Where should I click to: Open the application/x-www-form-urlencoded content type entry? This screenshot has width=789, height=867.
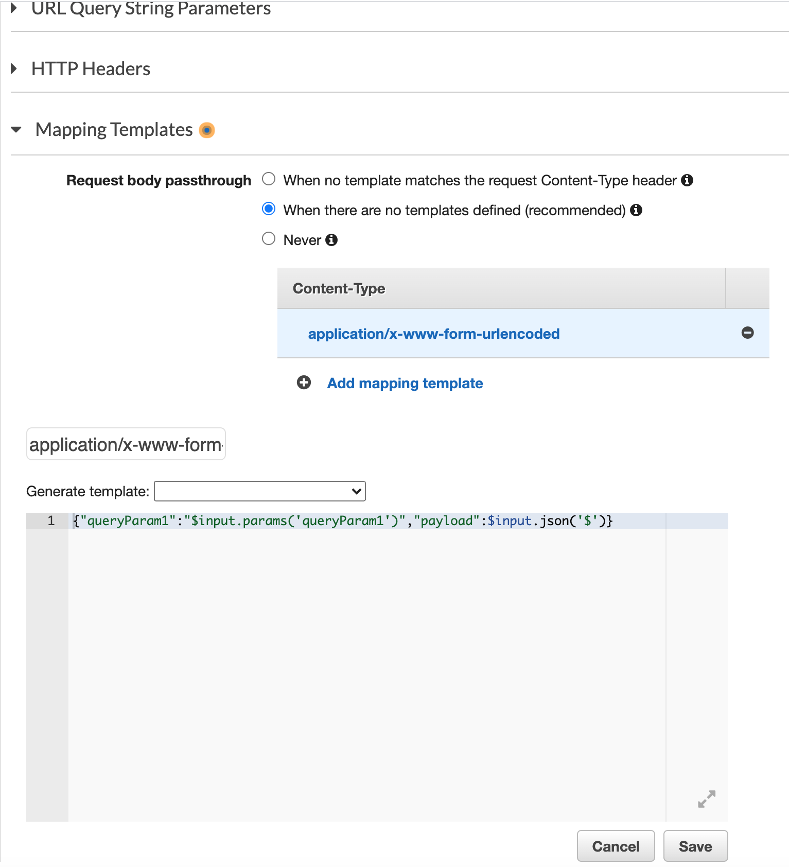tap(433, 334)
